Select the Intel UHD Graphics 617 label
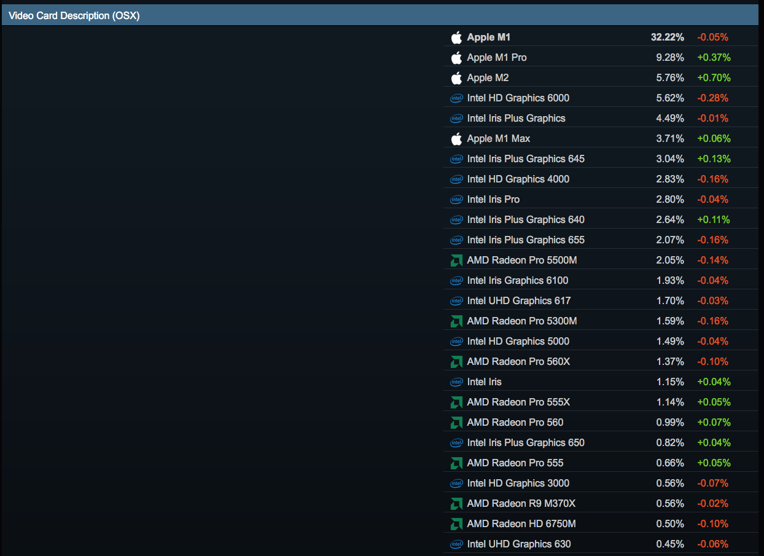The image size is (764, 556). pyautogui.click(x=519, y=301)
